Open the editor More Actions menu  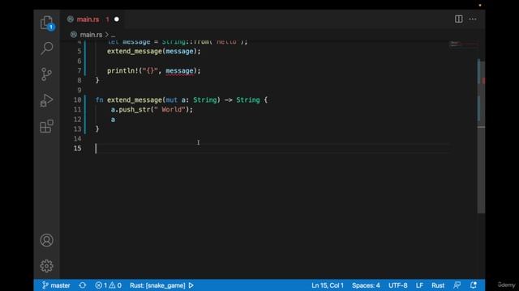[x=473, y=19]
